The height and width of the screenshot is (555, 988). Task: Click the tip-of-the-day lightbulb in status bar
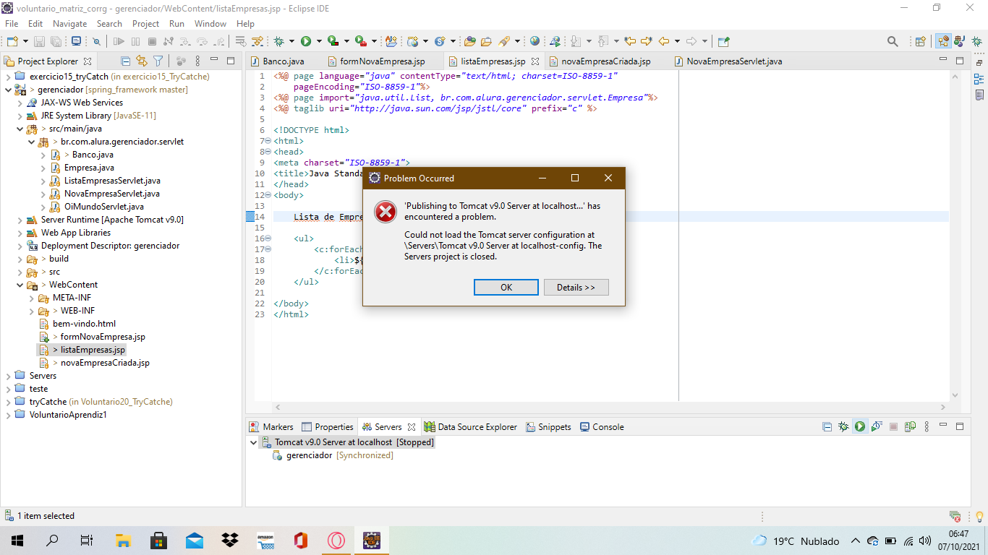(979, 516)
